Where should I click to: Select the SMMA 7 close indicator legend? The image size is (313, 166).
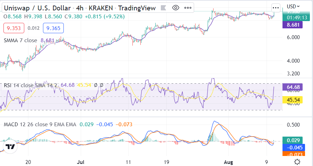pyautogui.click(x=20, y=40)
